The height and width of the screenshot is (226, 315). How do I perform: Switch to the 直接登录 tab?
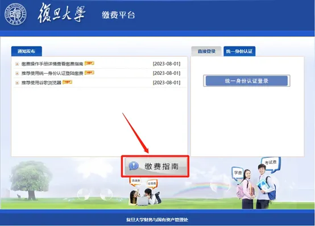point(206,51)
